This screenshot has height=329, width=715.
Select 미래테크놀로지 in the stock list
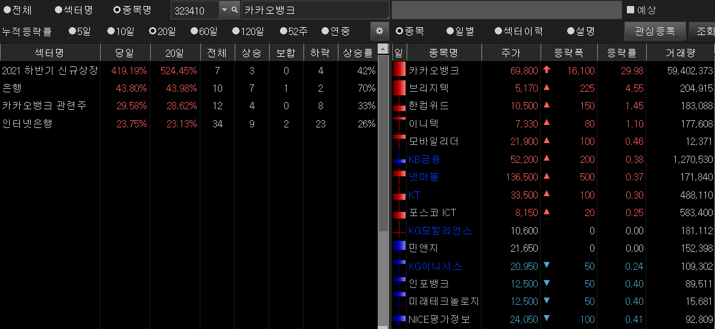tap(443, 301)
